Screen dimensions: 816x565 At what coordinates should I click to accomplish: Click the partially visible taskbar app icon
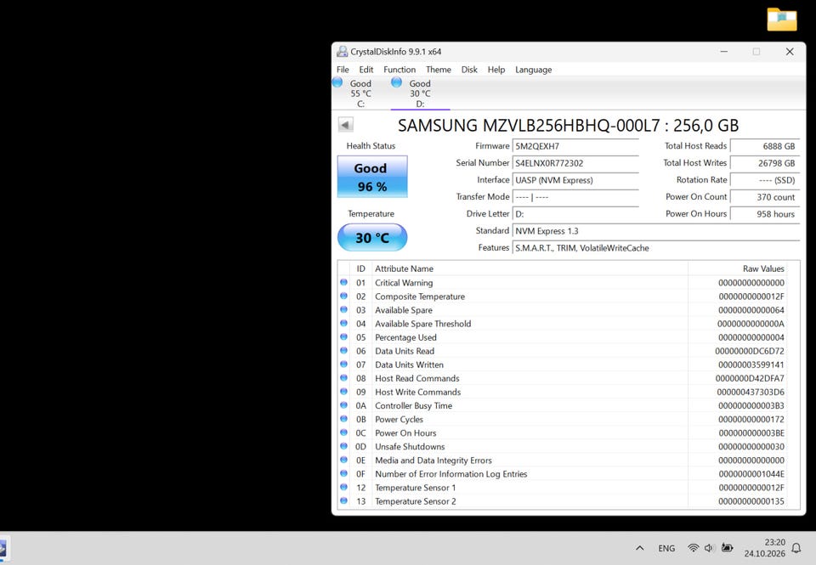[x=3, y=548]
